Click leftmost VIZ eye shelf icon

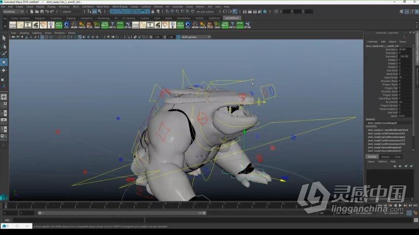(66, 25)
